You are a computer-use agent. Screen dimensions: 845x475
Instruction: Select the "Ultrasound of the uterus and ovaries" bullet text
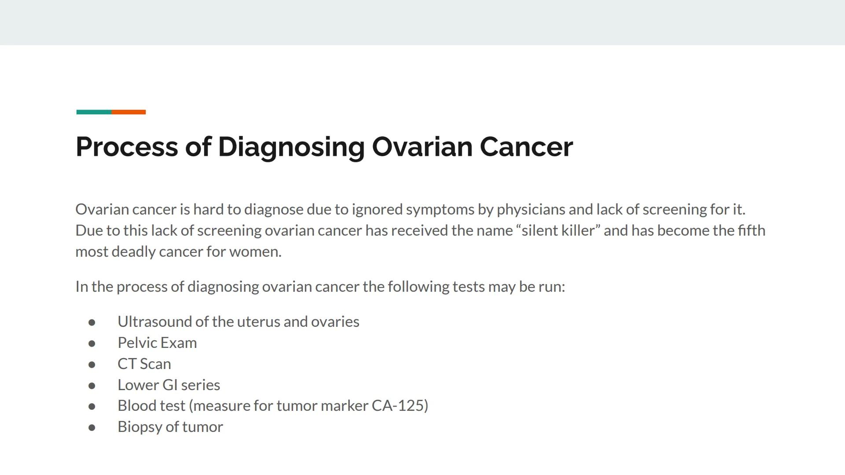pos(238,322)
